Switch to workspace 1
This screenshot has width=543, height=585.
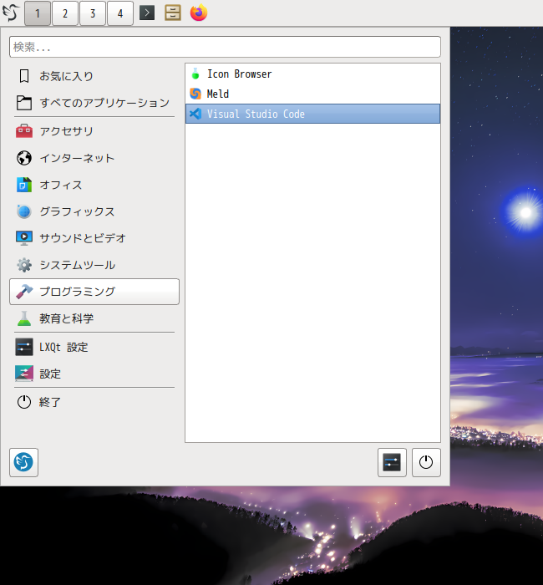pyautogui.click(x=38, y=13)
